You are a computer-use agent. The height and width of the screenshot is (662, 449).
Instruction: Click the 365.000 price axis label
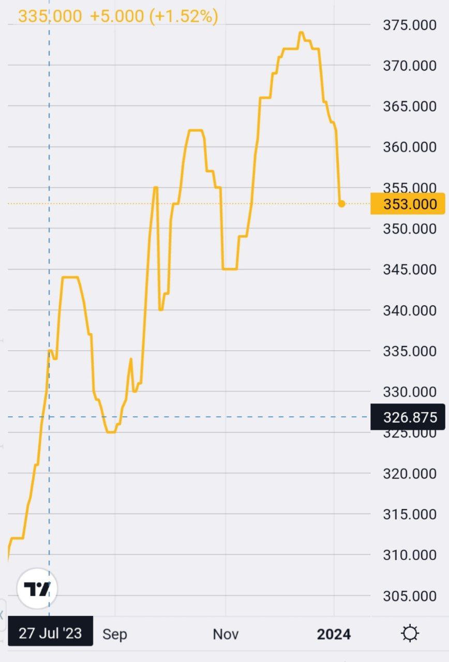(410, 107)
